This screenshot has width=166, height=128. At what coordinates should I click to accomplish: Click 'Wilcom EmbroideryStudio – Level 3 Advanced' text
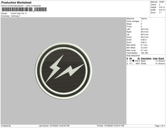[21, 6]
